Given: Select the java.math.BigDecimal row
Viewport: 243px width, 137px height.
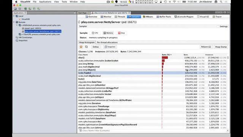Looking at the screenshot, I should (x=152, y=67).
